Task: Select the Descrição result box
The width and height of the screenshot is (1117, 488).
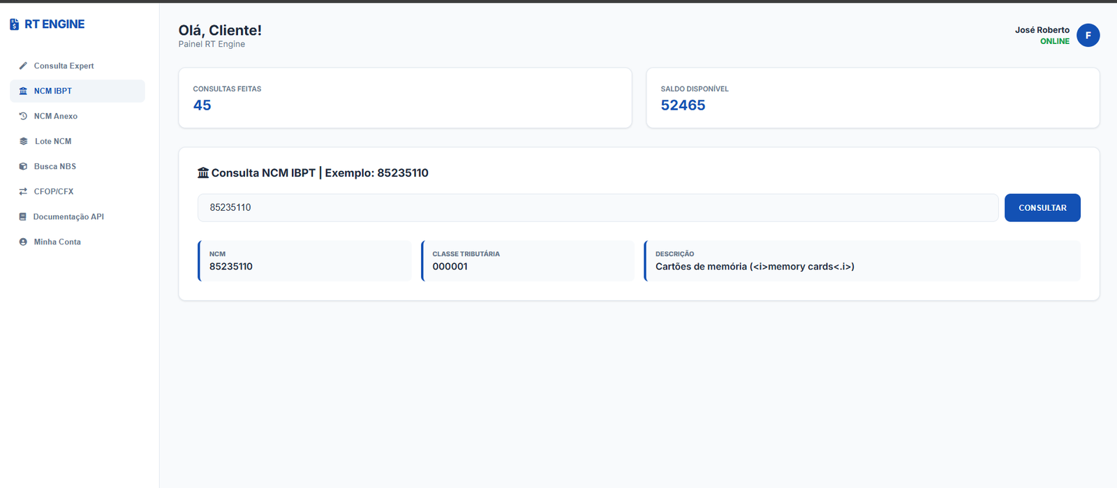Action: pyautogui.click(x=862, y=260)
